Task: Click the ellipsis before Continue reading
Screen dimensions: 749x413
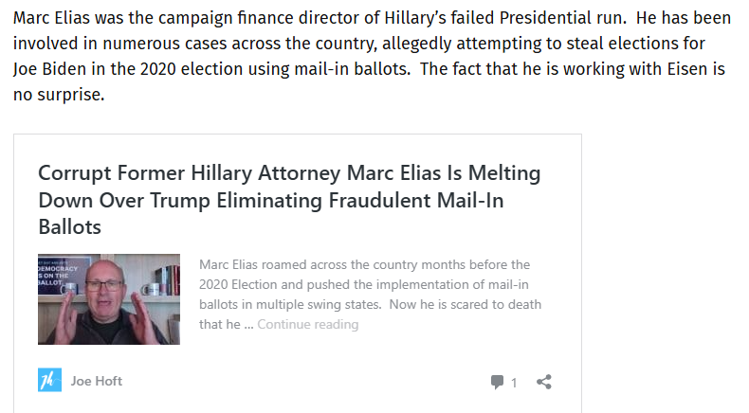Action: pos(247,324)
